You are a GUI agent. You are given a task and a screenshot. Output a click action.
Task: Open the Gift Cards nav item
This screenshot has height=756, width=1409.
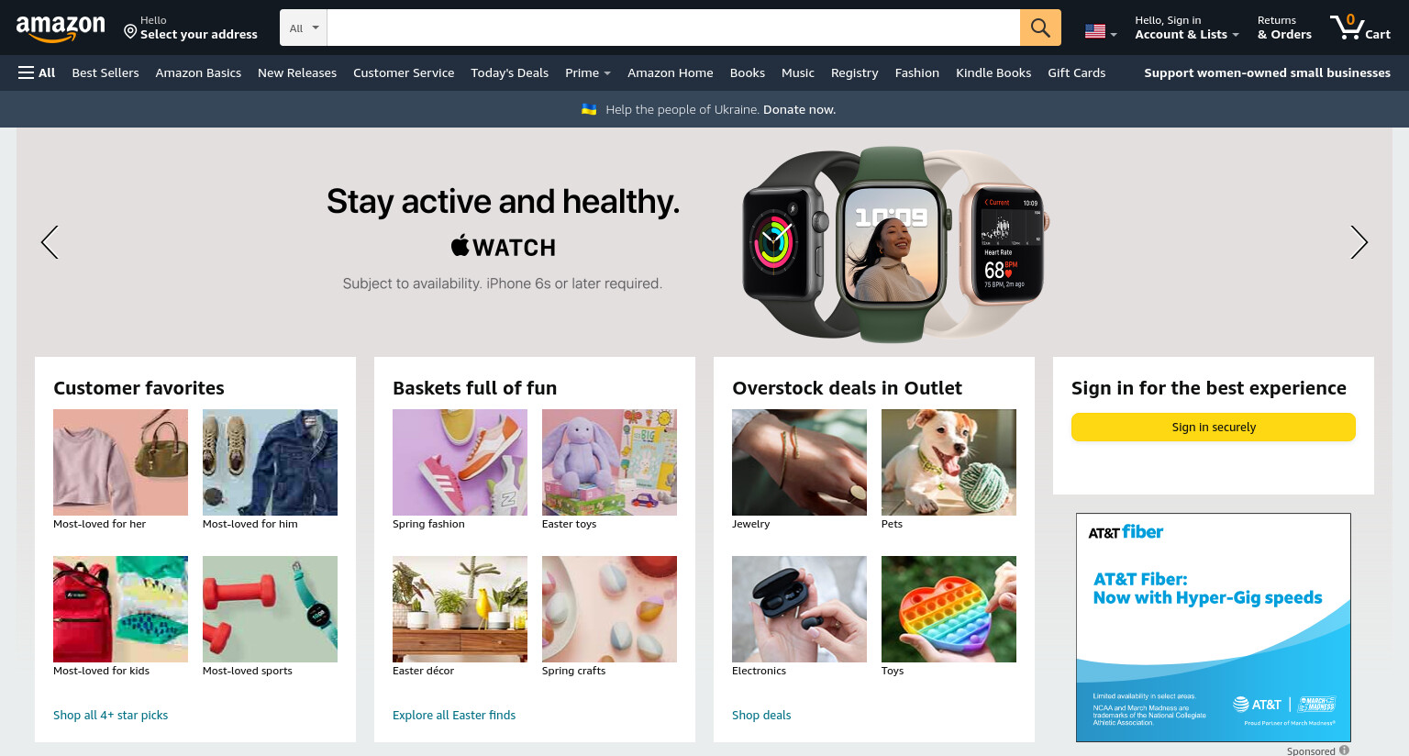[x=1076, y=72]
